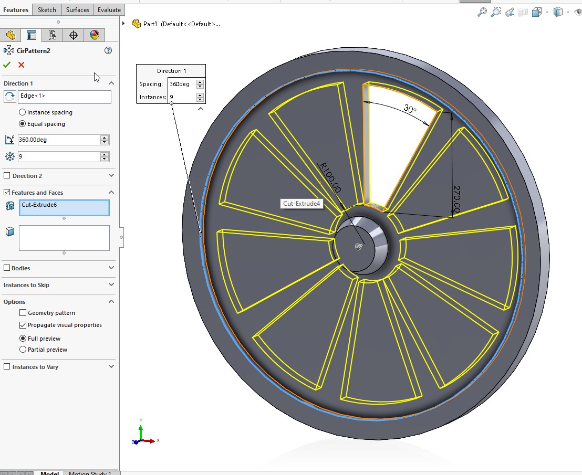The height and width of the screenshot is (475, 582).
Task: Switch to the Sketch ribbon tab
Action: click(x=47, y=9)
